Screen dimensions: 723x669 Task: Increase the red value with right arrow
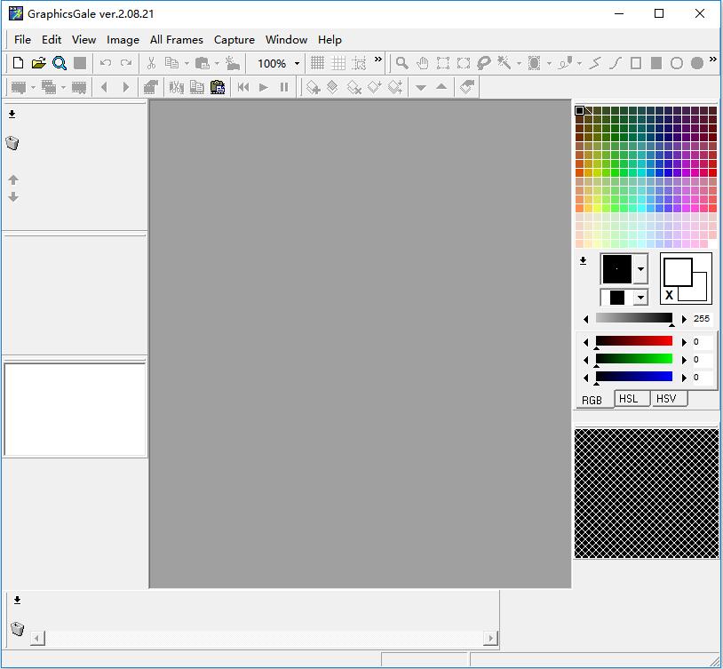[684, 342]
